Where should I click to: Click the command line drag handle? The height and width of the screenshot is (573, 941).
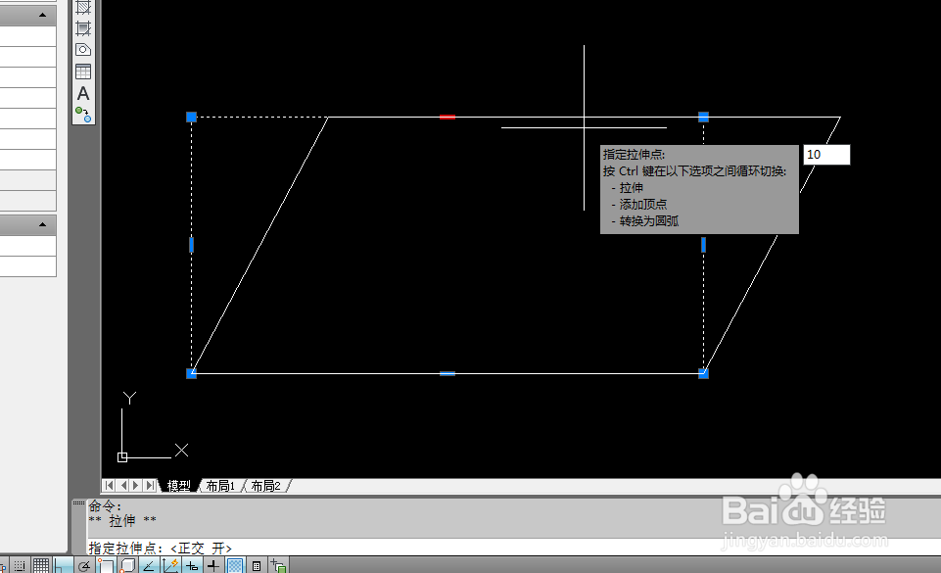(78, 502)
